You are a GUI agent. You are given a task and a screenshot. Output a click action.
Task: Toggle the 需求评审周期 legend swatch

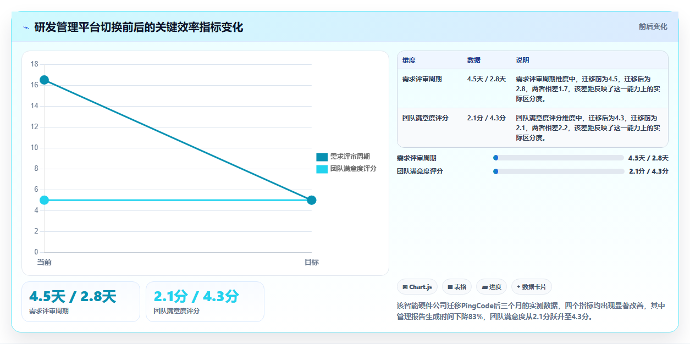click(x=322, y=157)
